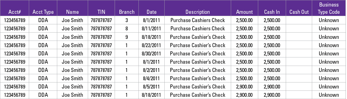The image size is (347, 99).
Task: Select the Branch cell showing 9
Action: [127, 37]
